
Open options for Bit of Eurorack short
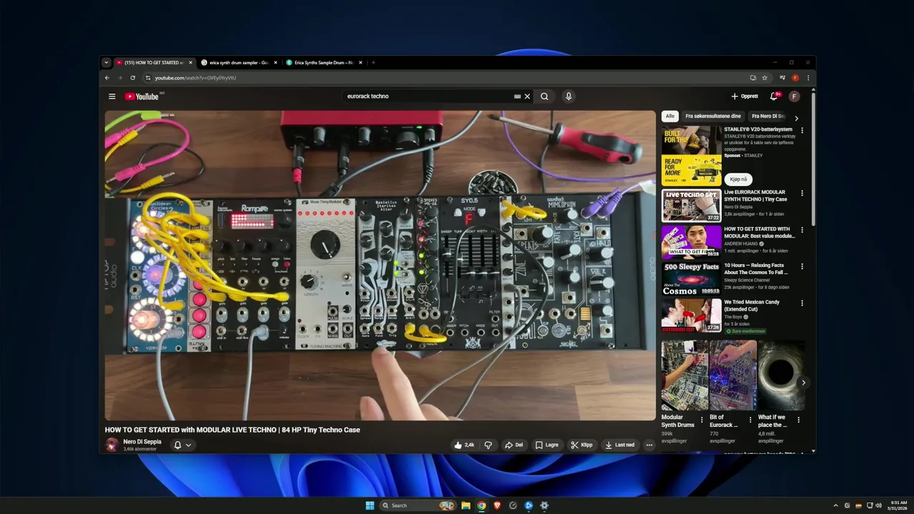(x=750, y=420)
